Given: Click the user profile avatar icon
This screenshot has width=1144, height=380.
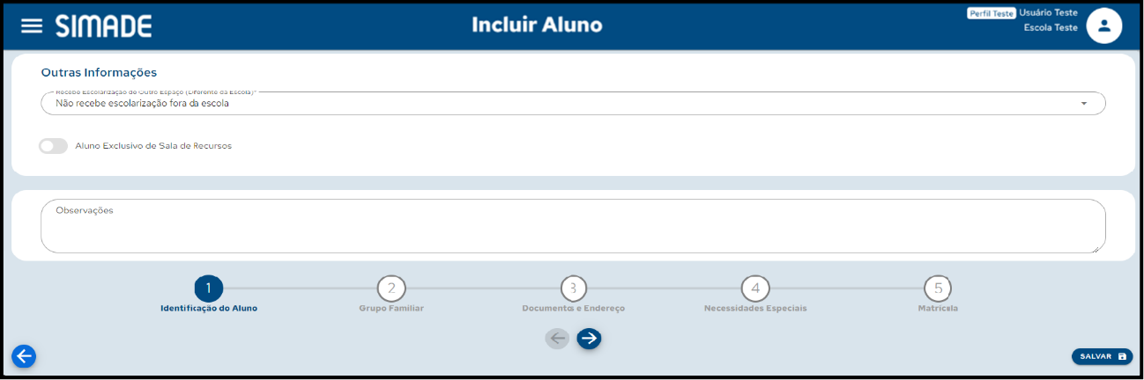Looking at the screenshot, I should pyautogui.click(x=1103, y=26).
